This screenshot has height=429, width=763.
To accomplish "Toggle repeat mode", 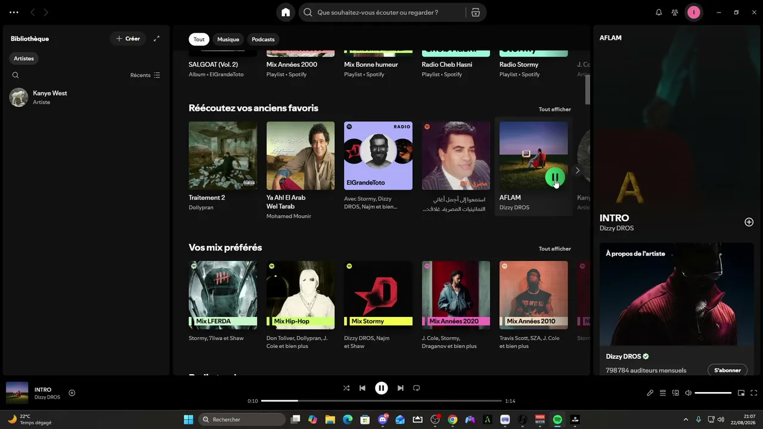I will tap(417, 388).
